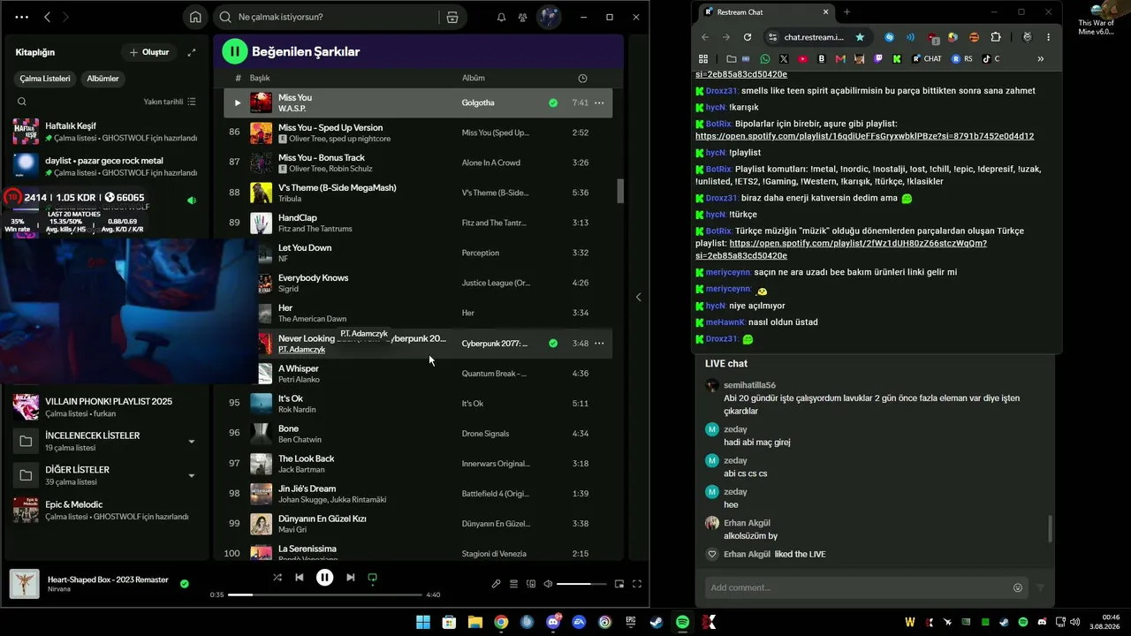
Task: Open the Chrome three-dot menu
Action: click(1049, 37)
